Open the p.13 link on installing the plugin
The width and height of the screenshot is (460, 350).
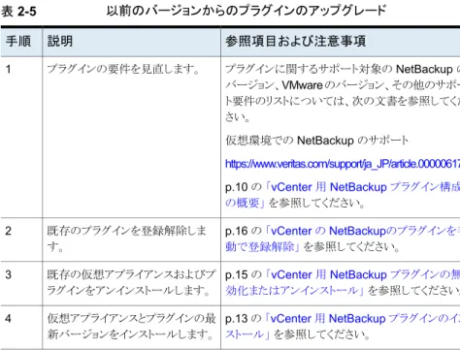[343, 327]
